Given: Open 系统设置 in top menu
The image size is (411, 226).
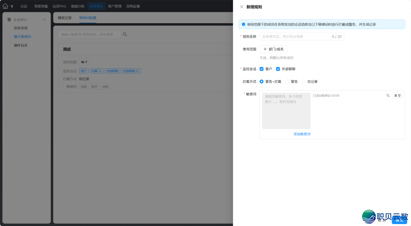Looking at the screenshot, I should [x=133, y=6].
